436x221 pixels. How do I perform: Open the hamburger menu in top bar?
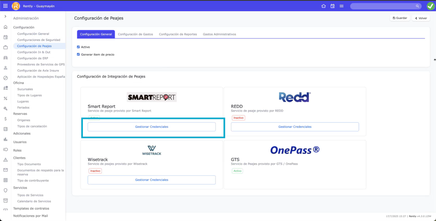click(341, 6)
